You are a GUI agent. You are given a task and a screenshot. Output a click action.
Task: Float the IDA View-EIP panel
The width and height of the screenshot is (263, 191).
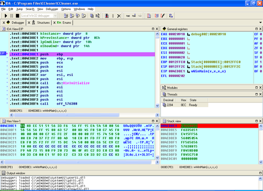point(153,29)
